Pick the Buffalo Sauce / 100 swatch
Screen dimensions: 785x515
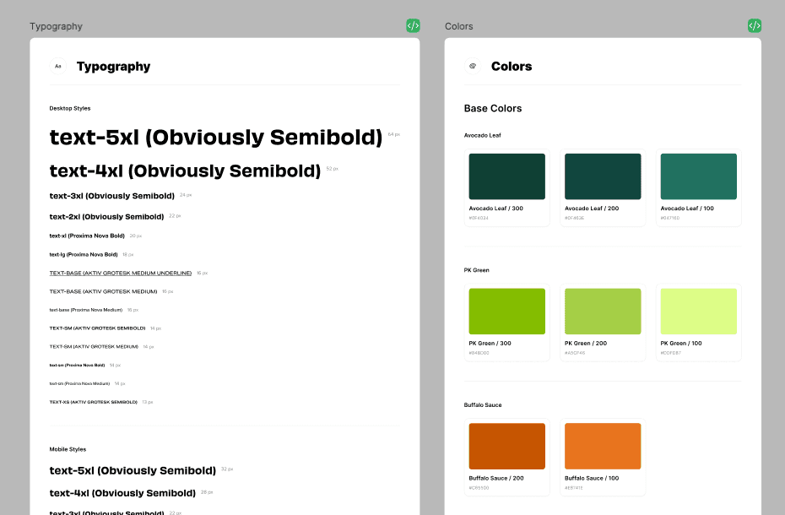click(x=603, y=447)
